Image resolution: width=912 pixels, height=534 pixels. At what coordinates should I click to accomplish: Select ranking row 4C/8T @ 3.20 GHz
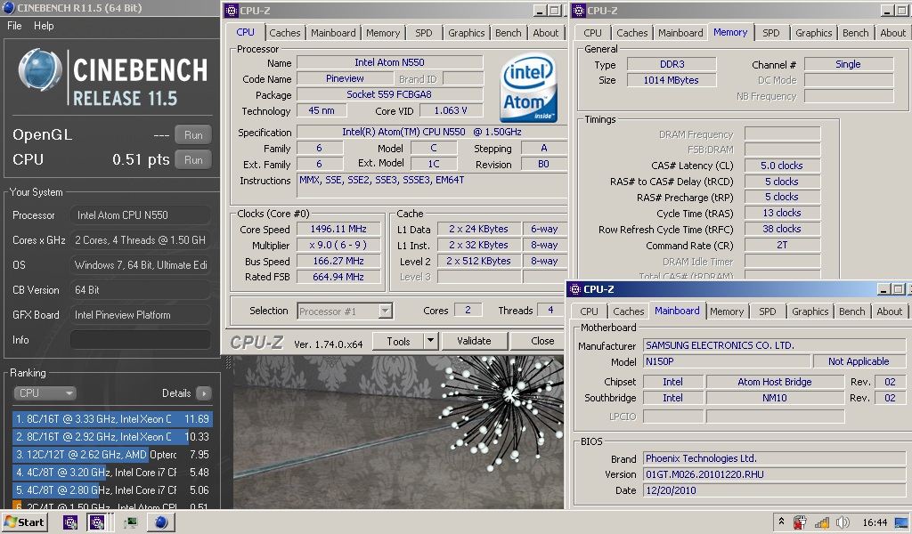[x=112, y=473]
